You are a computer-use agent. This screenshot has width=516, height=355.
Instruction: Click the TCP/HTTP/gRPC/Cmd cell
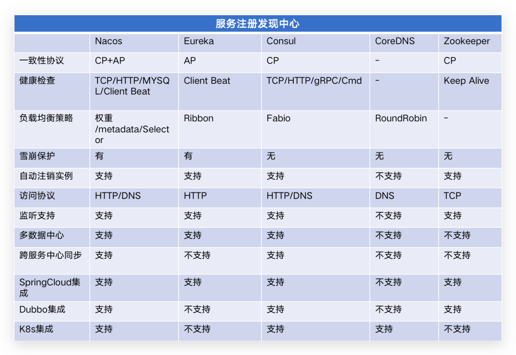(314, 81)
